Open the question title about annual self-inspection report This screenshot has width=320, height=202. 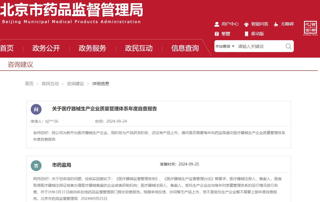click(x=104, y=109)
